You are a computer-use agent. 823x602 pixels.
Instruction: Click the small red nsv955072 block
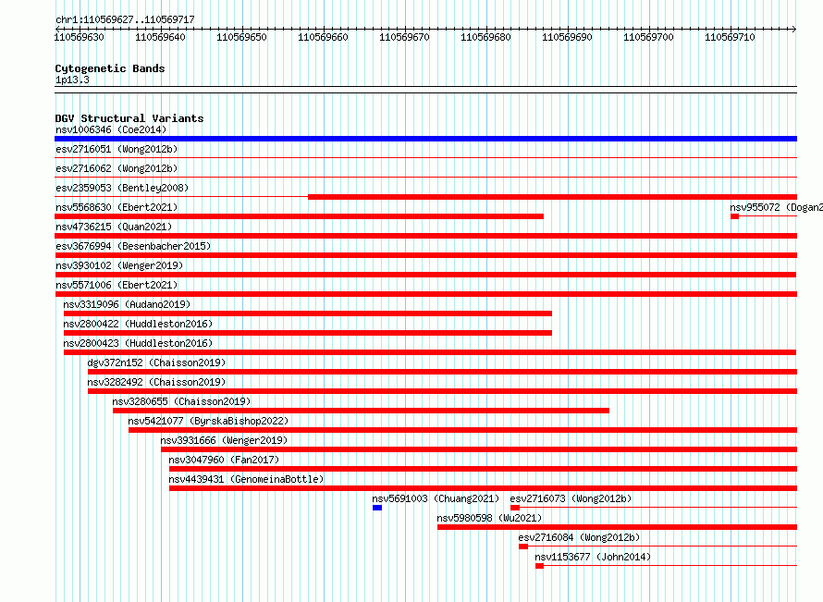735,216
